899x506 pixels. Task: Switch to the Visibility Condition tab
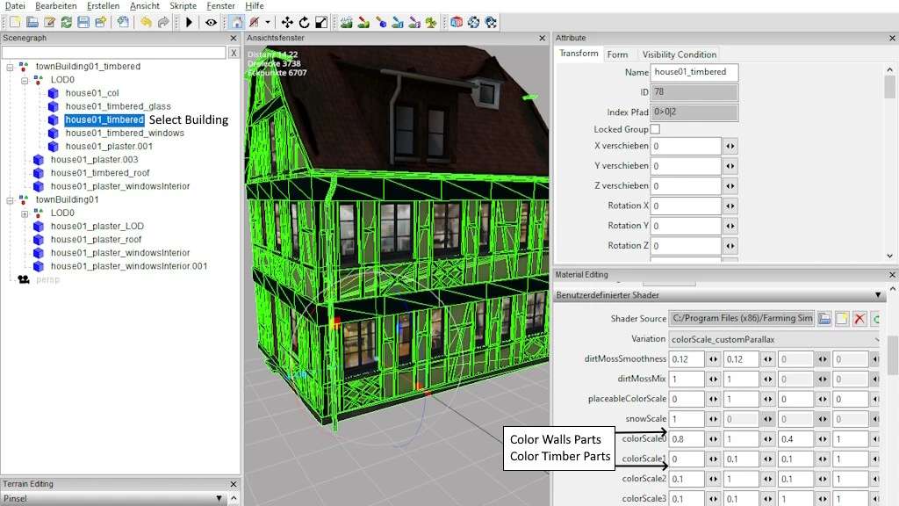click(679, 54)
